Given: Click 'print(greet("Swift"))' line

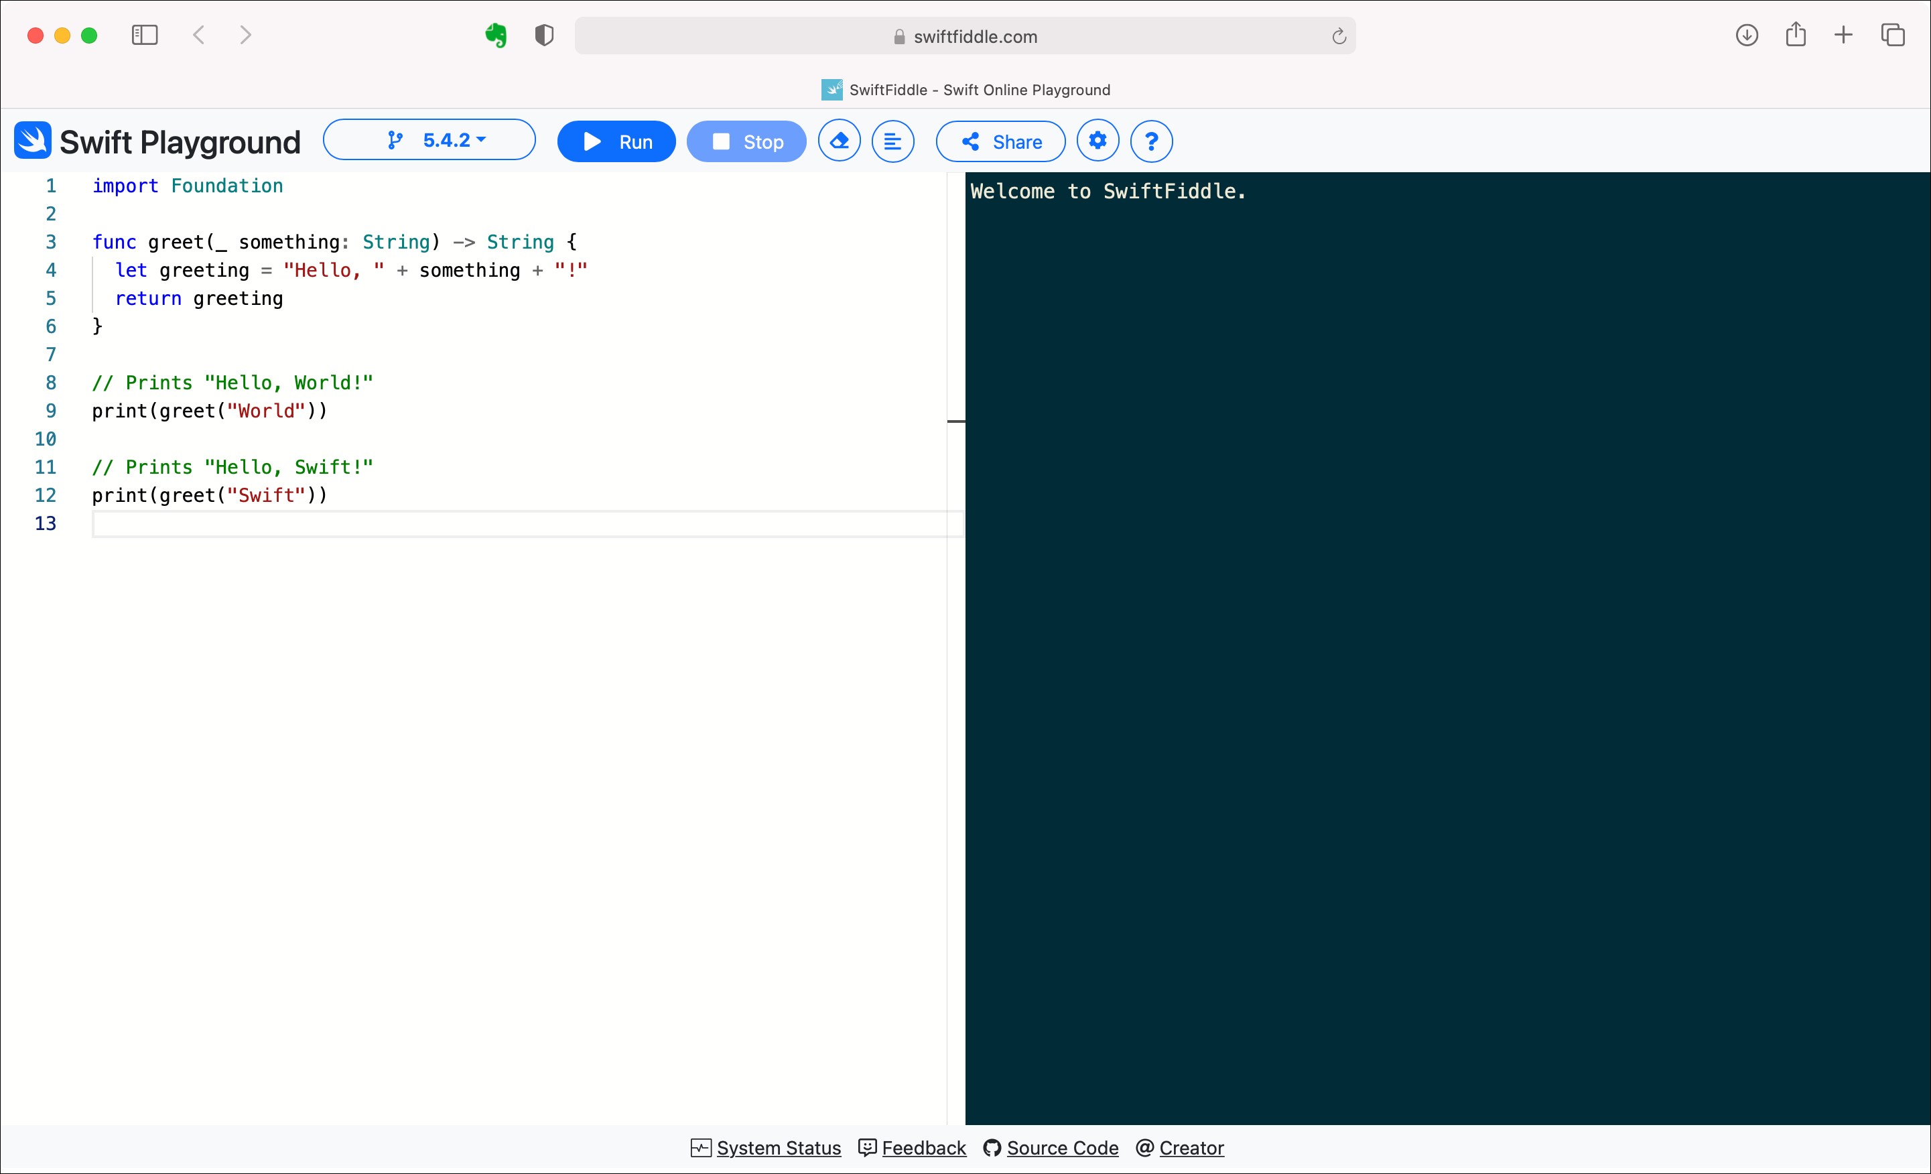Looking at the screenshot, I should tap(209, 495).
